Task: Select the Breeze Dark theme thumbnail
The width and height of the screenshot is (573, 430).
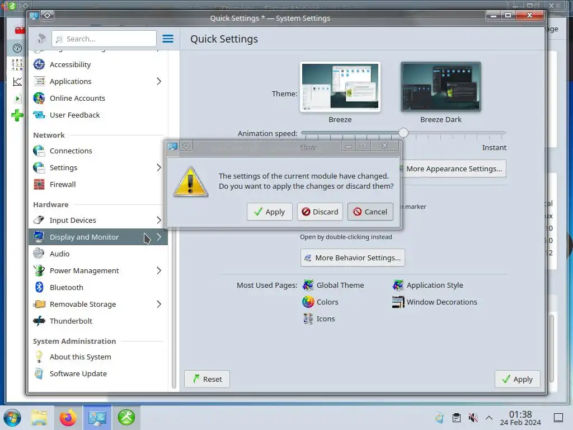Action: point(441,87)
